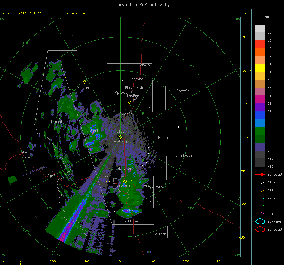Select the light orange 54-57 dBZ swatch
The height and width of the screenshot is (265, 284).
tap(260, 60)
